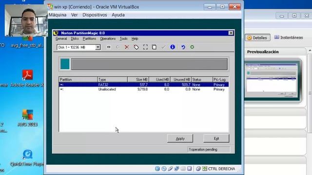Click the 517.7 size value

(x=144, y=85)
